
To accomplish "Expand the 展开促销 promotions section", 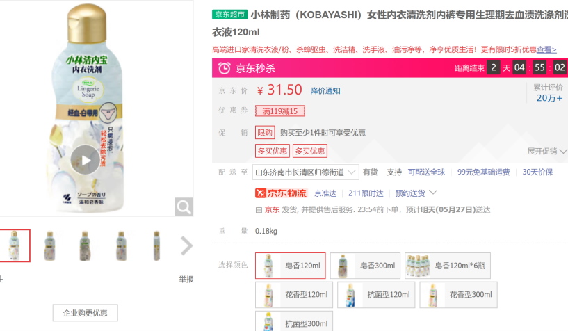I will pyautogui.click(x=546, y=151).
